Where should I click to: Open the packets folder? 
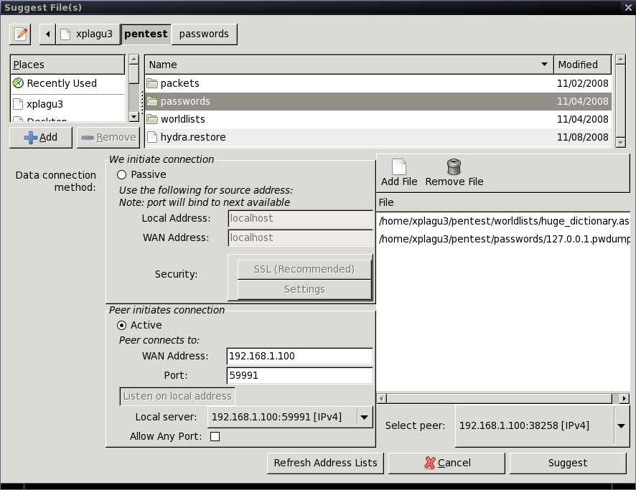click(179, 83)
